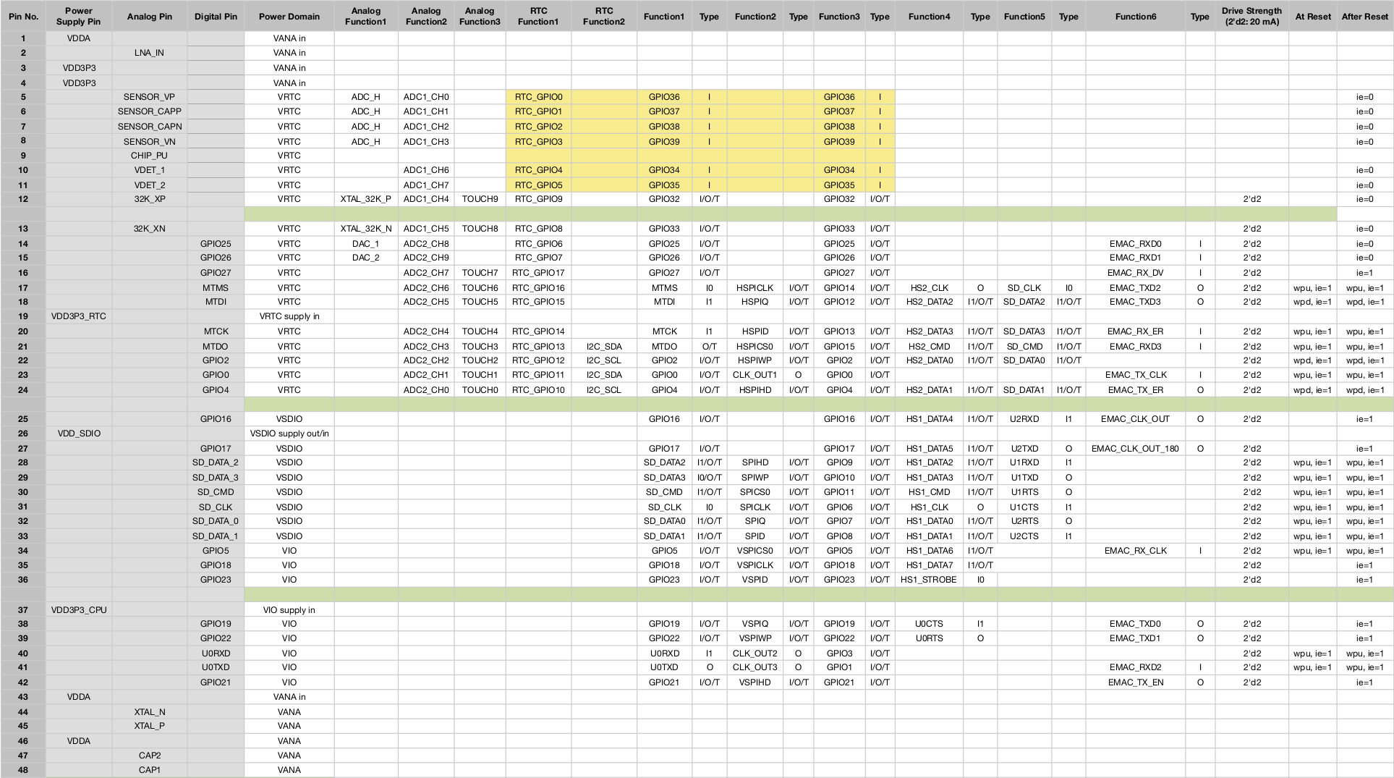Viewport: 1394px width, 778px height.
Task: Click the XTAL_32K_P cell
Action: pos(365,199)
